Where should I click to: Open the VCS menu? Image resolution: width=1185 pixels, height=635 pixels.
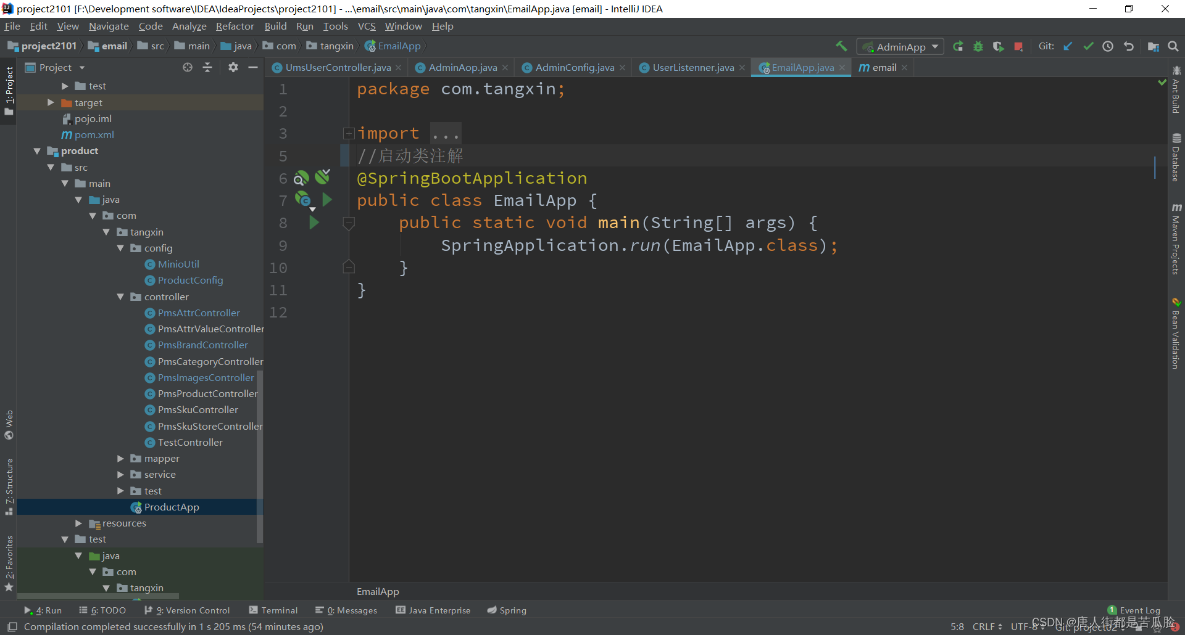pos(367,26)
